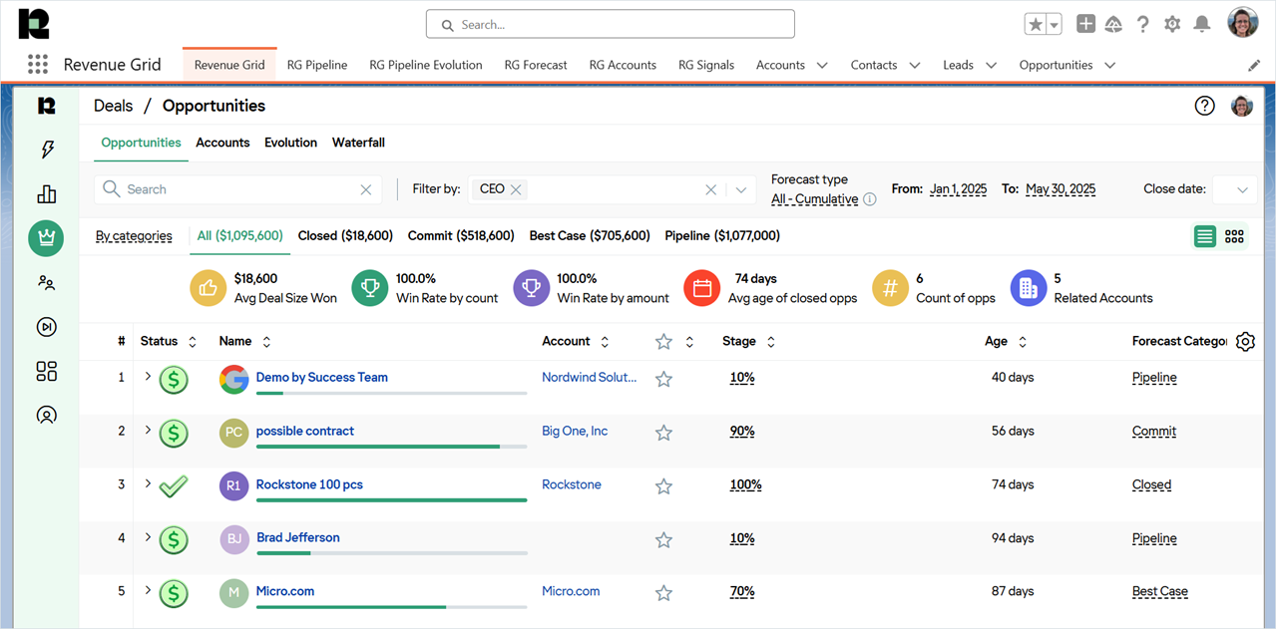Switch to the Waterfall tab
Image resolution: width=1276 pixels, height=629 pixels.
pyautogui.click(x=358, y=143)
